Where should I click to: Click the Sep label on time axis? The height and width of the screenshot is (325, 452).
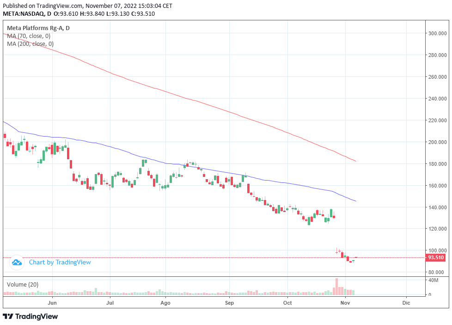click(229, 303)
